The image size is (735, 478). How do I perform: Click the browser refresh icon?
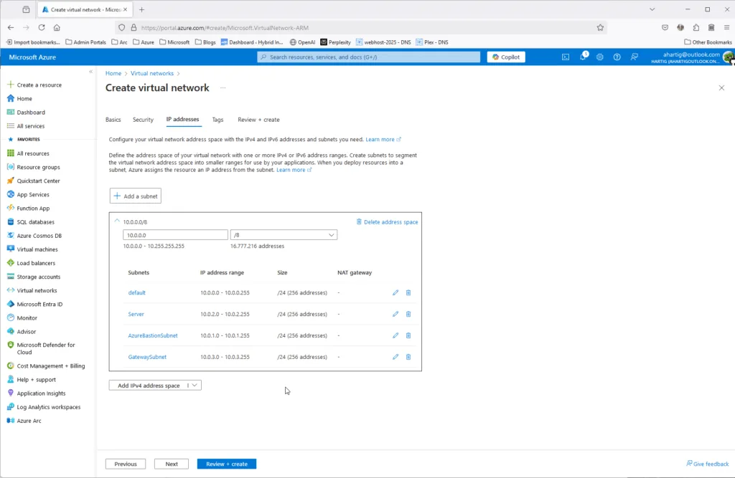coord(42,26)
